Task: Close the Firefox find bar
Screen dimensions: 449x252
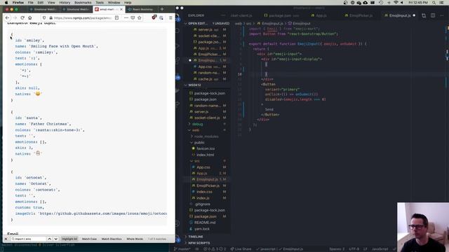Action: (6, 239)
